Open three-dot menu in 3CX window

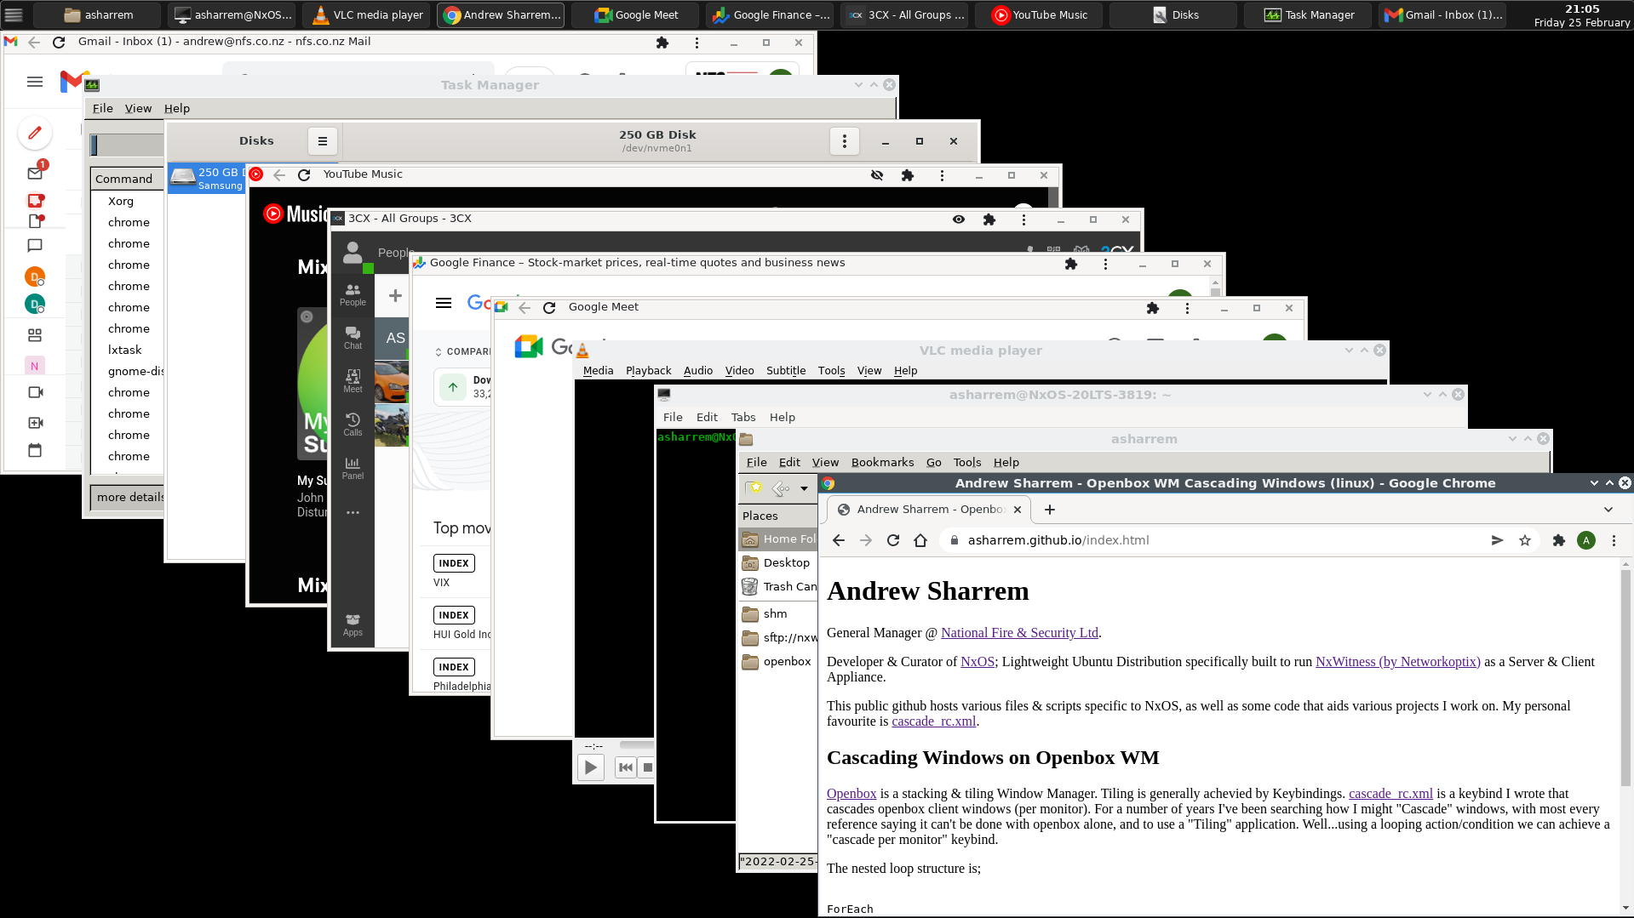point(1023,220)
